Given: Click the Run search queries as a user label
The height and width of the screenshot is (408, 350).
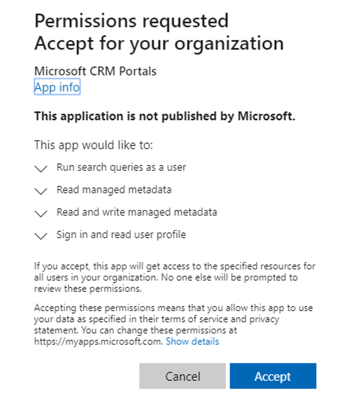Looking at the screenshot, I should (121, 167).
